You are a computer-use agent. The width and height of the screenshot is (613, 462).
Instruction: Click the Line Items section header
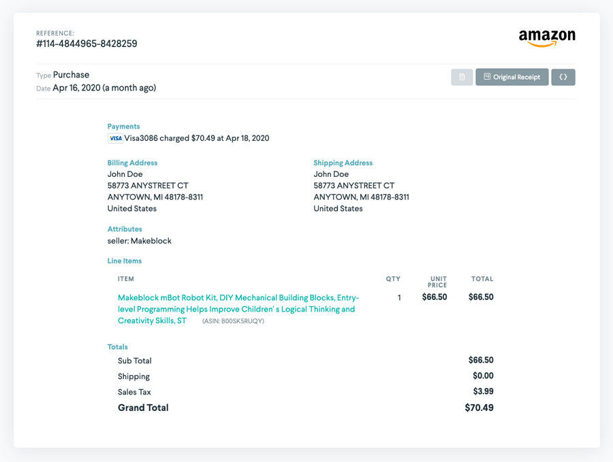tap(125, 261)
